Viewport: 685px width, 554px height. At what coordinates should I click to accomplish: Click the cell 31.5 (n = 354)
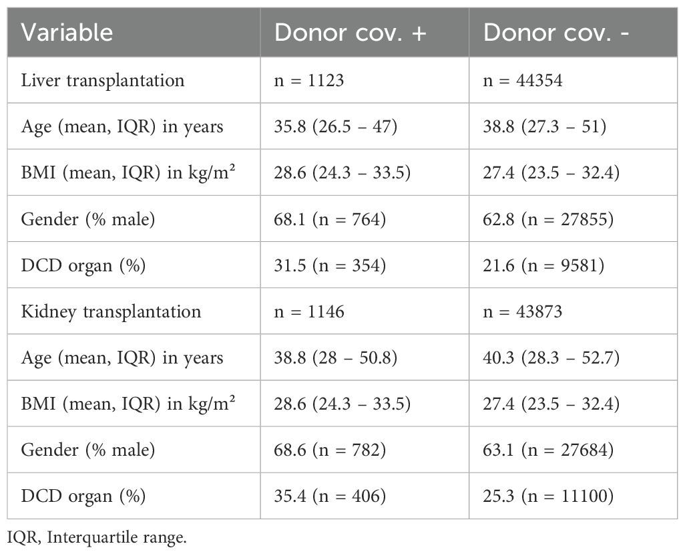click(330, 265)
